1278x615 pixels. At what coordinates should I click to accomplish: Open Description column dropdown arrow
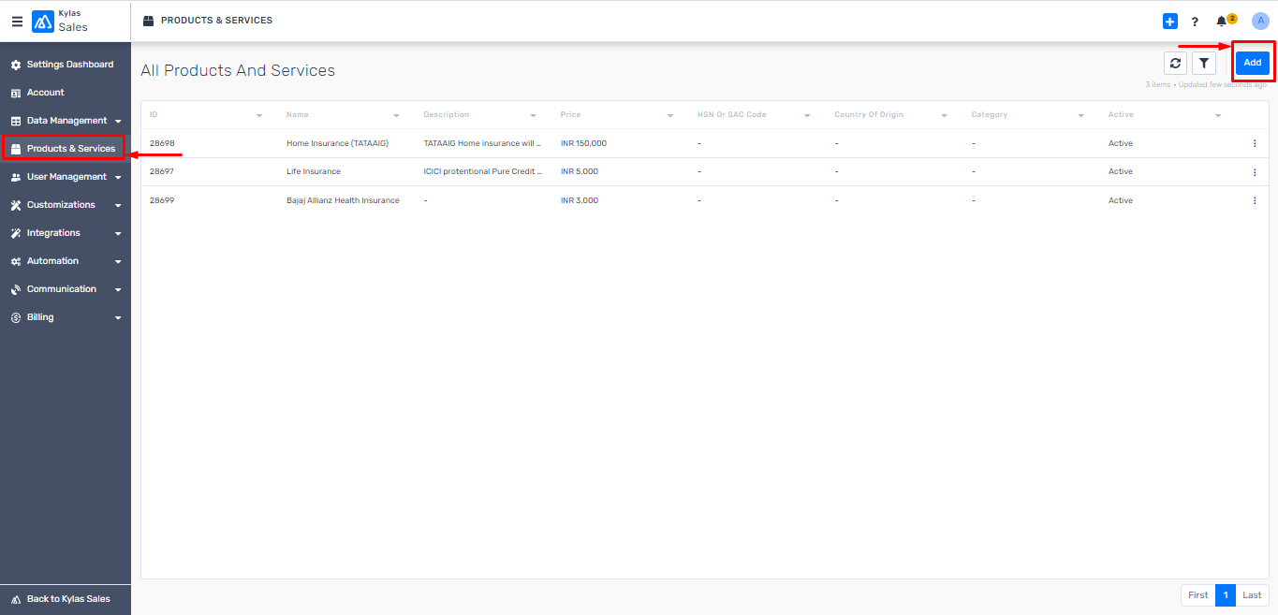pyautogui.click(x=533, y=116)
